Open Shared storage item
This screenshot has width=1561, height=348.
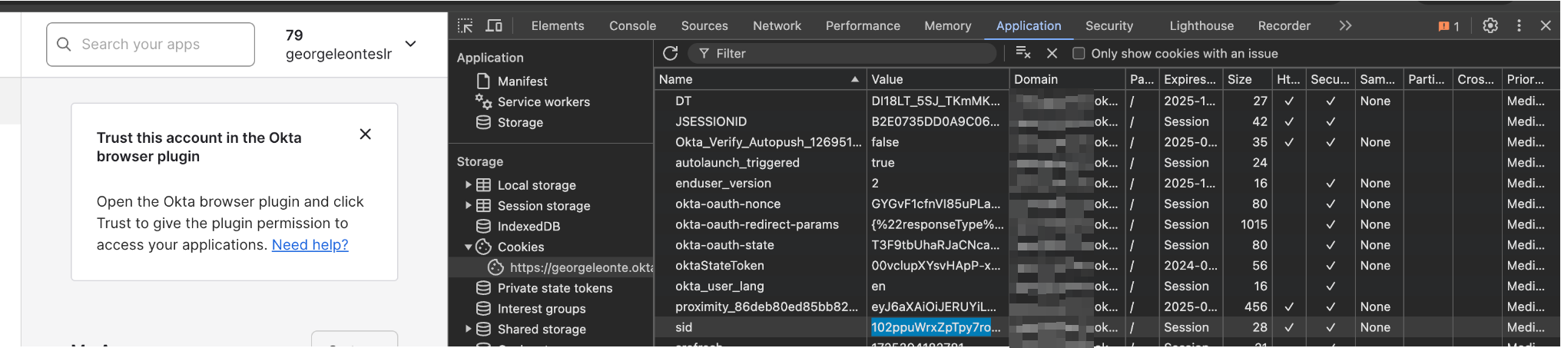(x=542, y=329)
